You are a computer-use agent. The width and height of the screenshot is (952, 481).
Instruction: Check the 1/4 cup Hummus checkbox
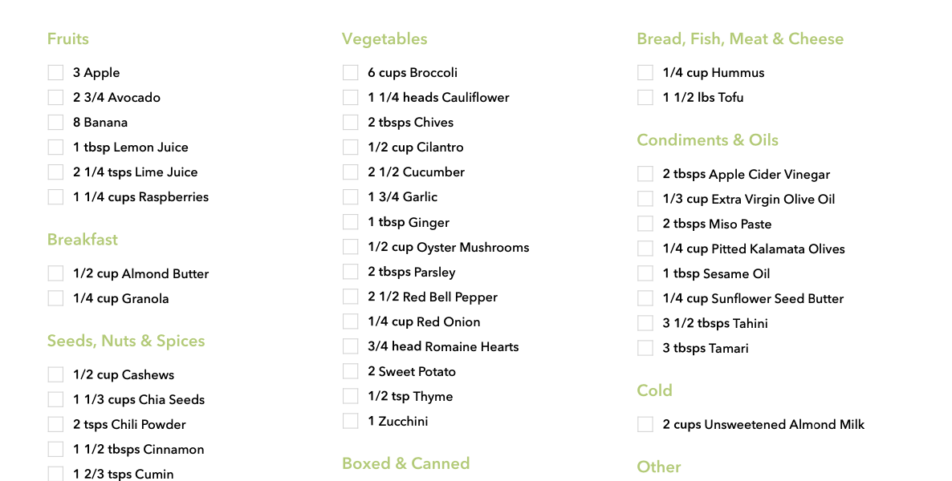tap(645, 73)
